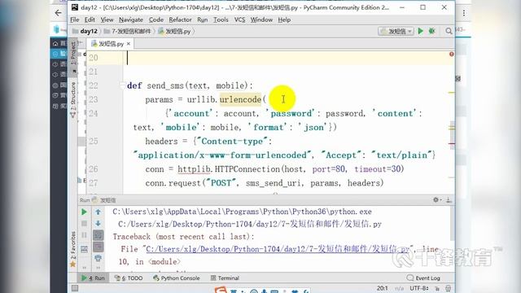Start debugging with the green bug icon

(x=431, y=31)
